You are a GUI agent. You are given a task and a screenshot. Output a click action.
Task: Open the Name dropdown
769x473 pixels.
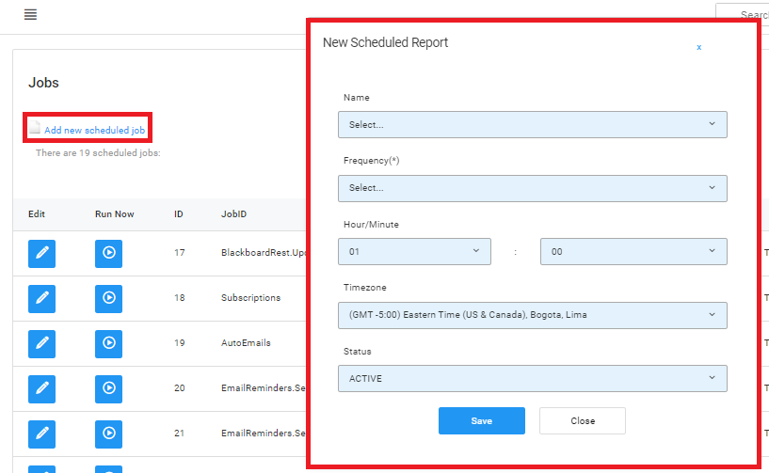[532, 124]
